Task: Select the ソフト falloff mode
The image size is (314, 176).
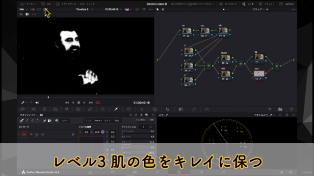Action: (88, 121)
